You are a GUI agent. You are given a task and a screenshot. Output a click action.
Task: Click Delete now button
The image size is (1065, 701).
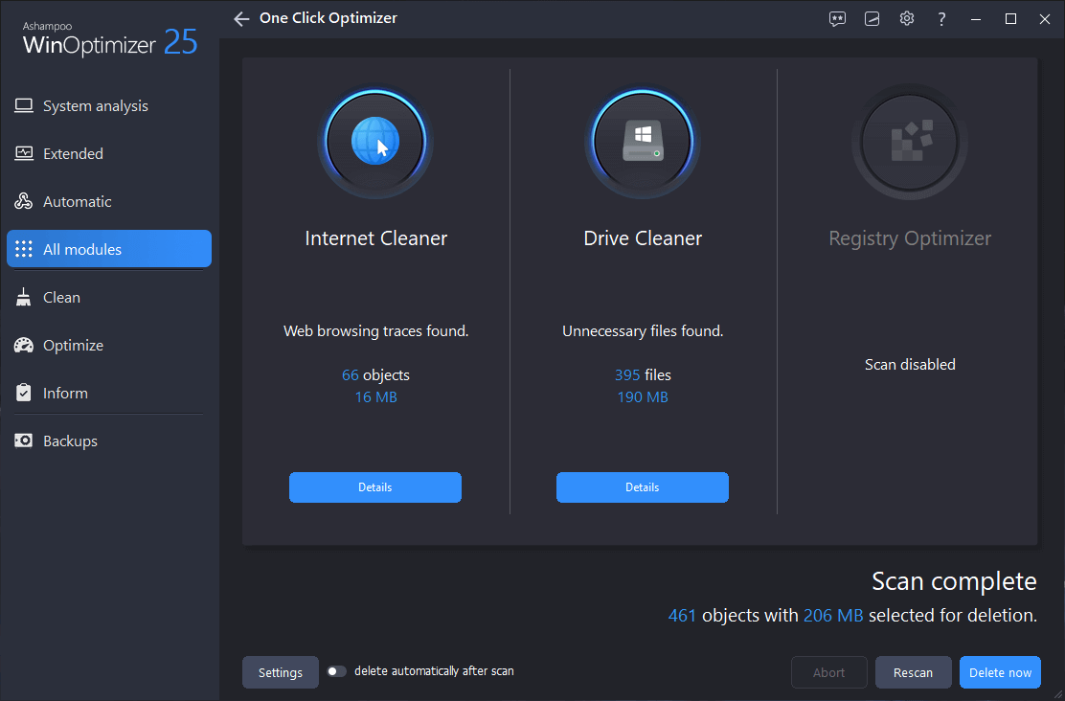(x=1000, y=672)
